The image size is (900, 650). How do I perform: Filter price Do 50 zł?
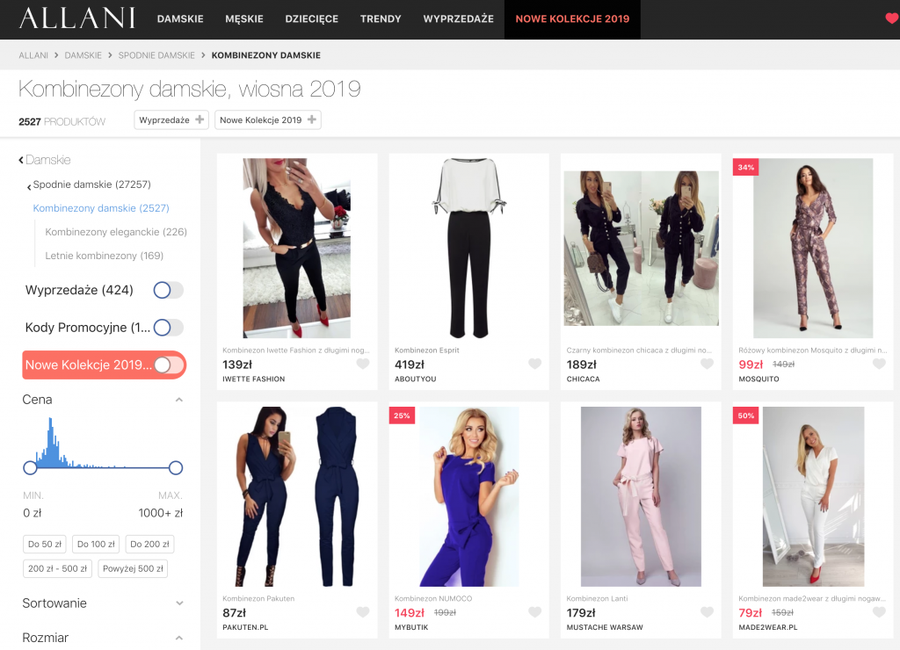coord(45,544)
